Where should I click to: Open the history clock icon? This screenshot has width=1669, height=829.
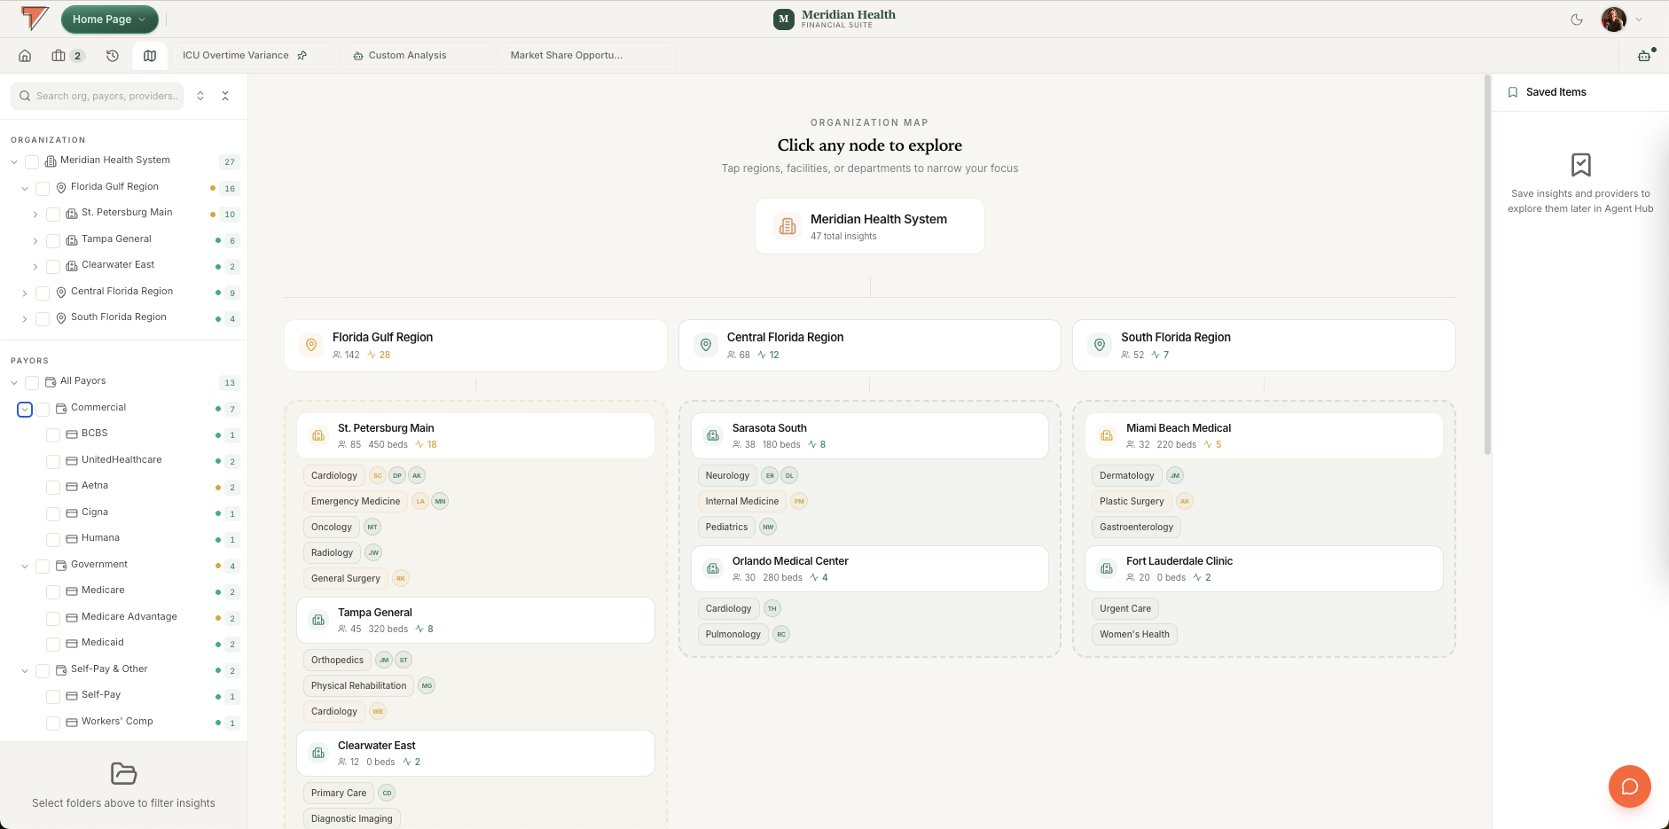pos(113,56)
